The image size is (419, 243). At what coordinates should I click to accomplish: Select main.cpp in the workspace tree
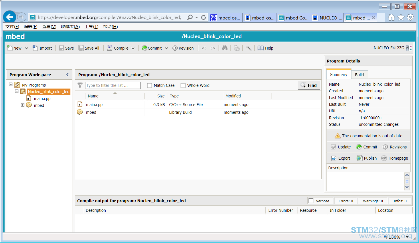tap(42, 99)
